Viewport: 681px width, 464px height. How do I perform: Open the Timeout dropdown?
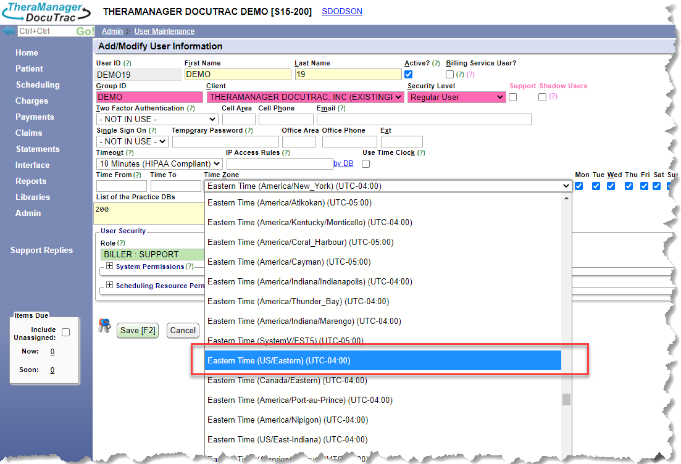coord(159,164)
